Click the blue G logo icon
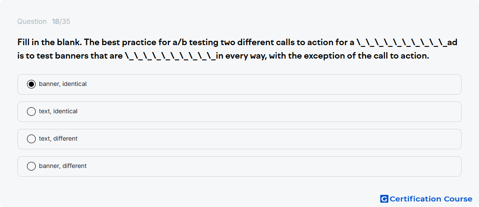This screenshot has width=479, height=207. pyautogui.click(x=384, y=199)
